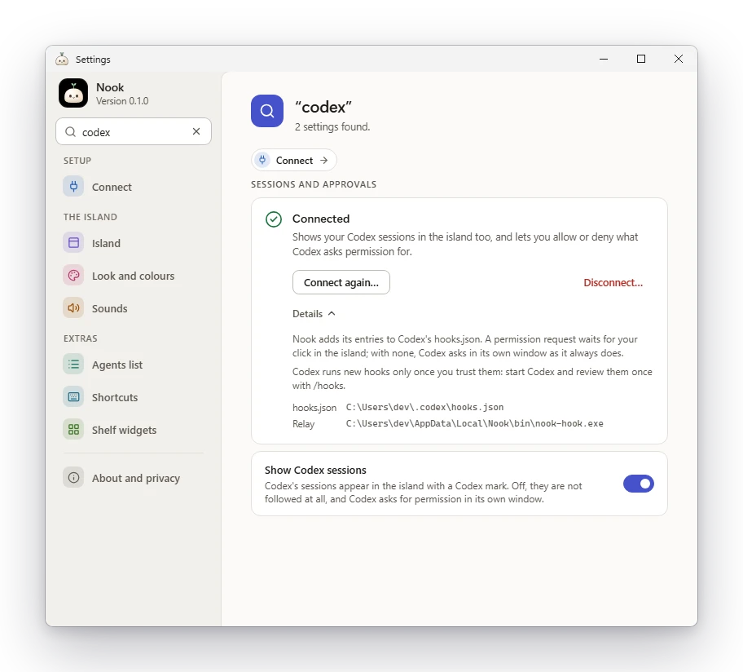Click the Show Codex sessions title
The width and height of the screenshot is (743, 672).
pyautogui.click(x=315, y=470)
